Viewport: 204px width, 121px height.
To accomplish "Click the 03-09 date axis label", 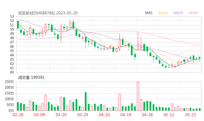I will tap(39, 115).
